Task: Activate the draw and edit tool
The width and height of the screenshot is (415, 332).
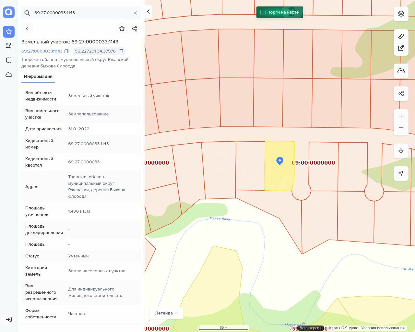Action: coord(401,48)
